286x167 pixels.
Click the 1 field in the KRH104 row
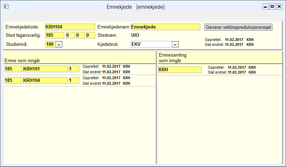tap(74, 80)
